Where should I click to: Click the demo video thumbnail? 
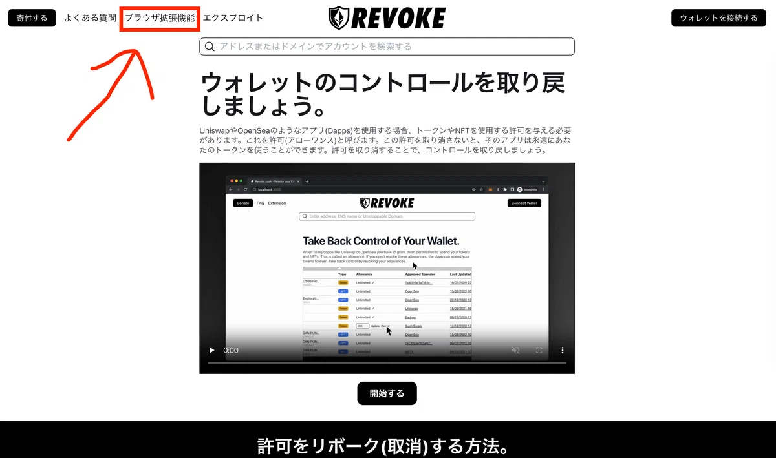387,268
